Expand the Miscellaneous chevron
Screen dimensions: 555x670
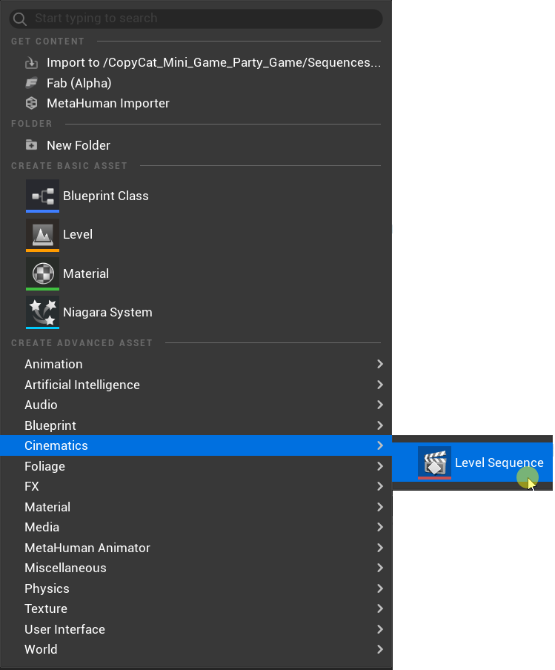click(x=380, y=568)
